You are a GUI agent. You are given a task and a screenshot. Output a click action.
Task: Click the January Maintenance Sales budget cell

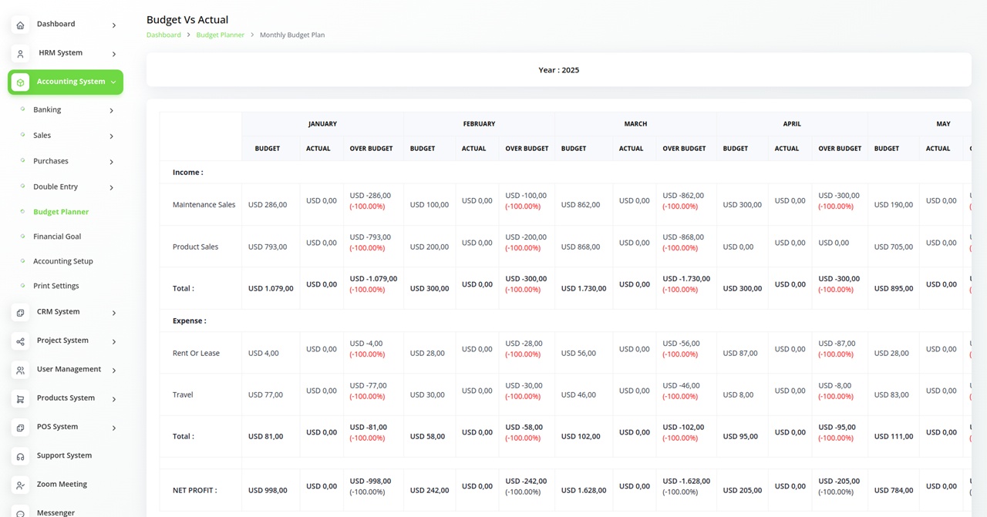tap(268, 205)
